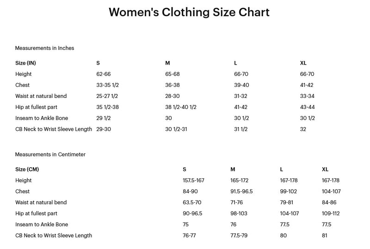Click the M column header in centimeter table
370x249 pixels.
click(x=233, y=170)
